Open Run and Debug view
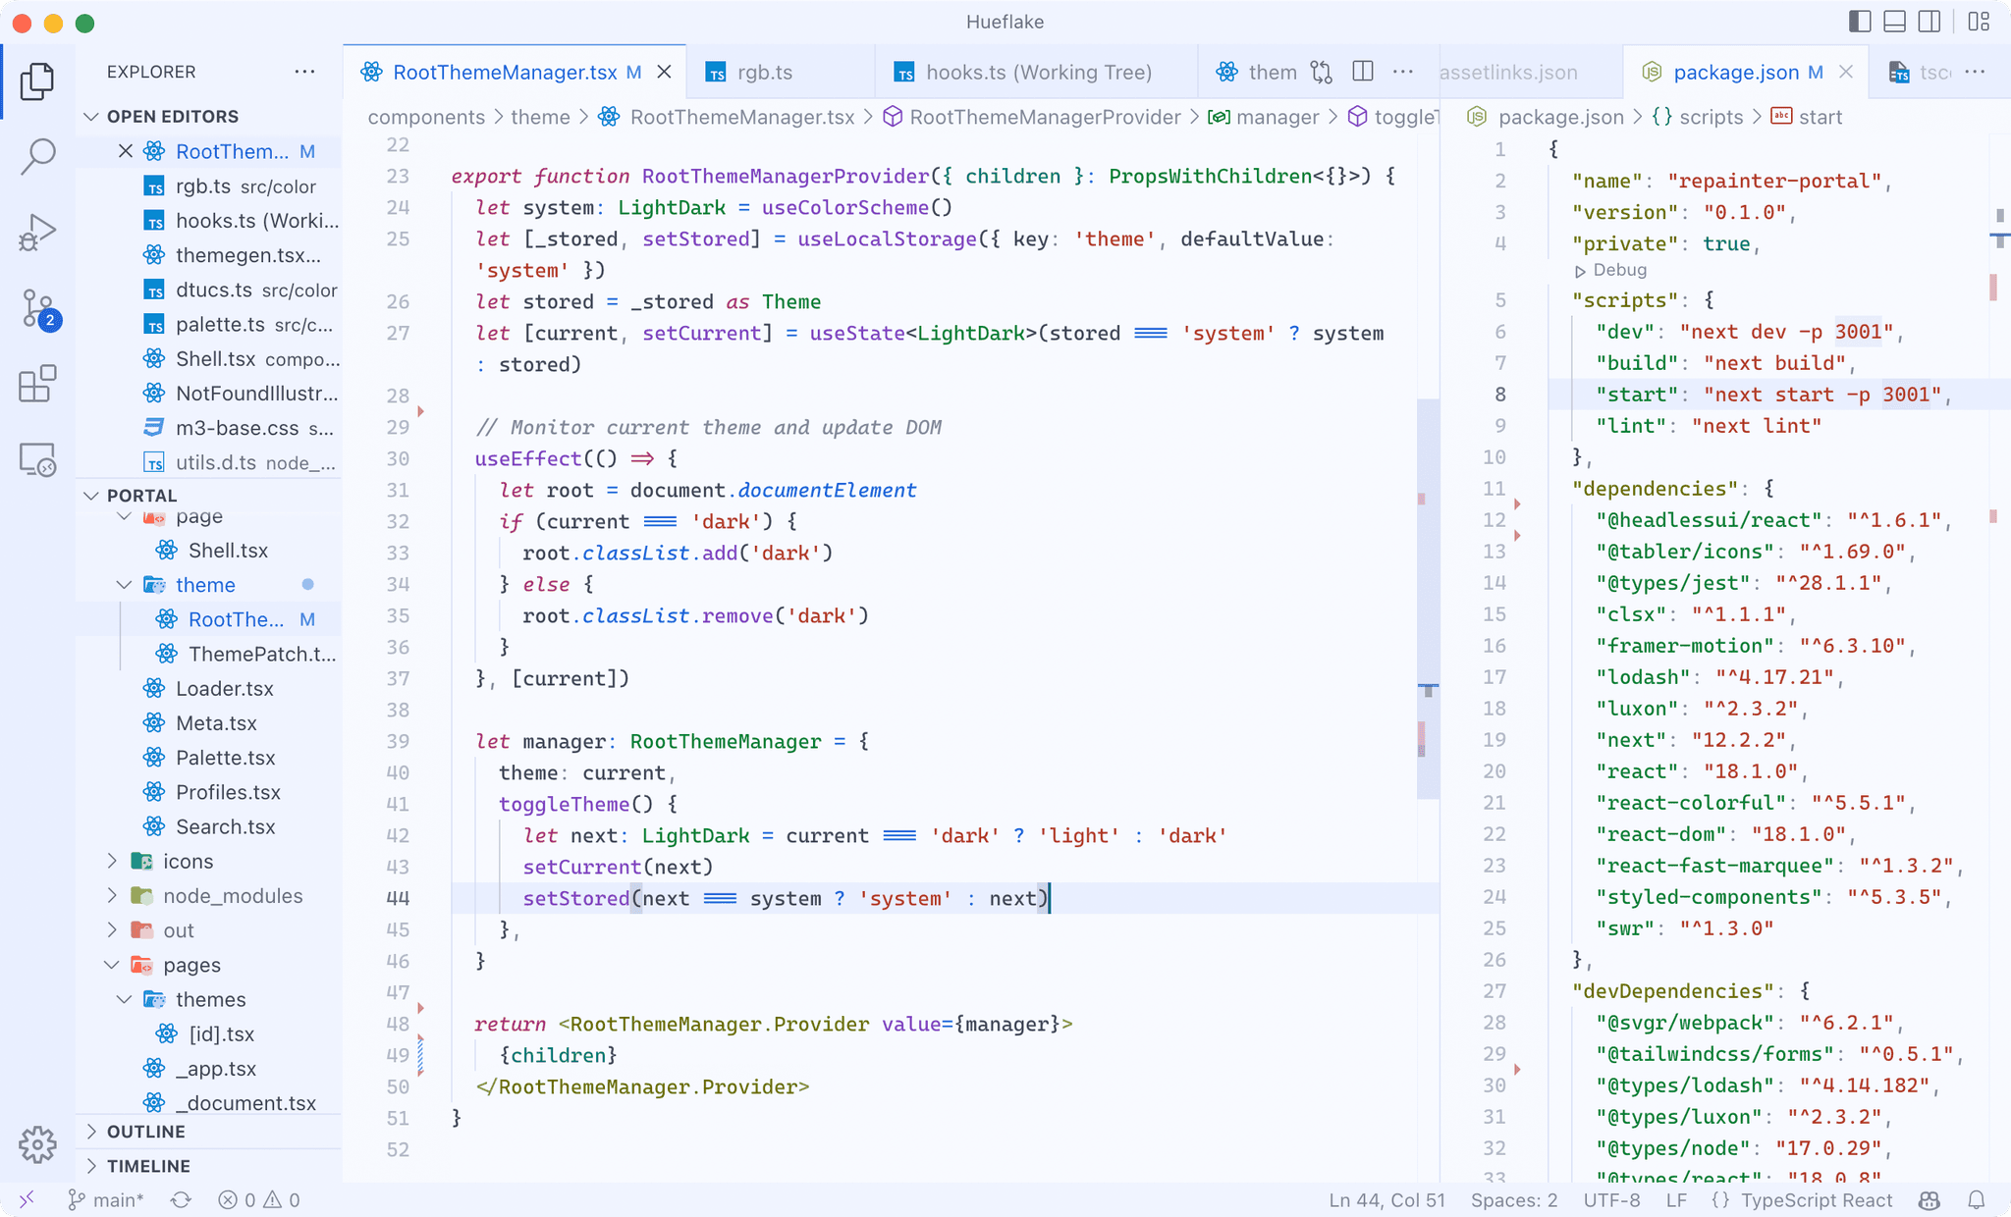2011x1217 pixels. click(x=37, y=233)
